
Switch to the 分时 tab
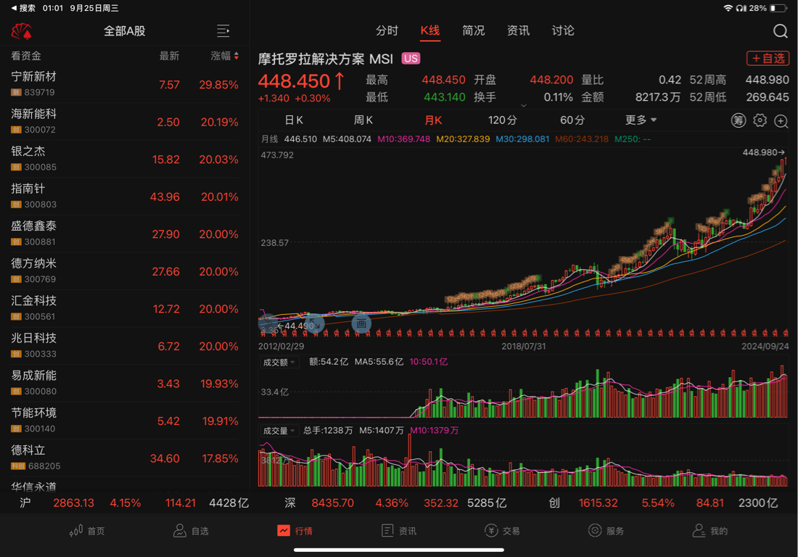(x=387, y=30)
